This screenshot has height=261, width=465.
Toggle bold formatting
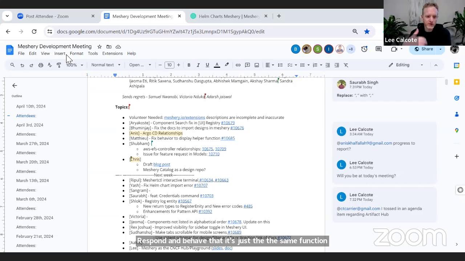pos(189,65)
